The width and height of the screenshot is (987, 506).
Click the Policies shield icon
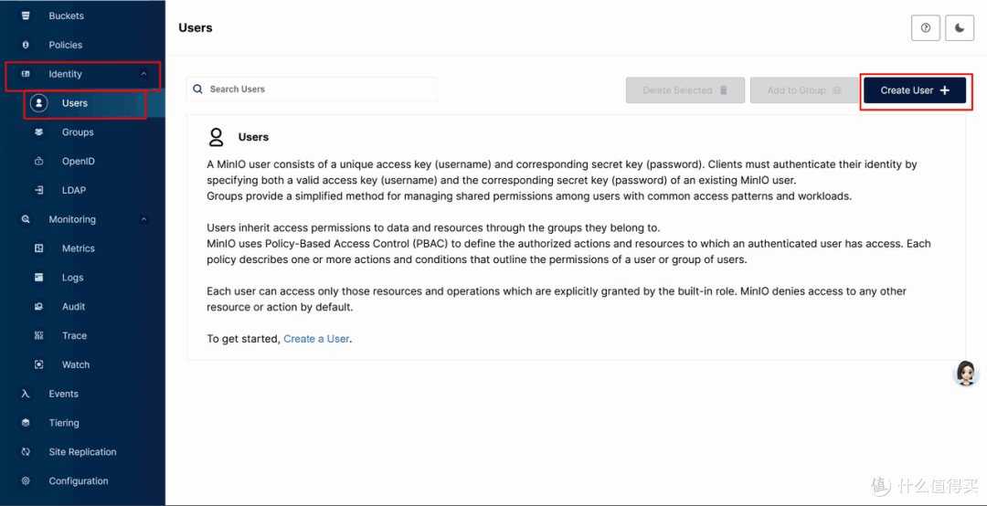[x=26, y=45]
